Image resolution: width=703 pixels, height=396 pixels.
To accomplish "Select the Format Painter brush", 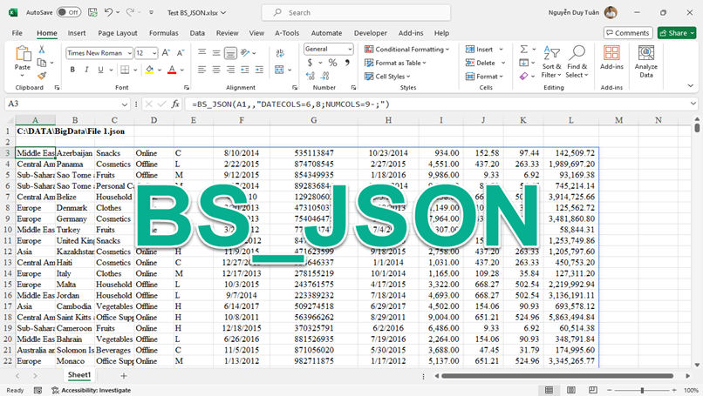I will [42, 76].
